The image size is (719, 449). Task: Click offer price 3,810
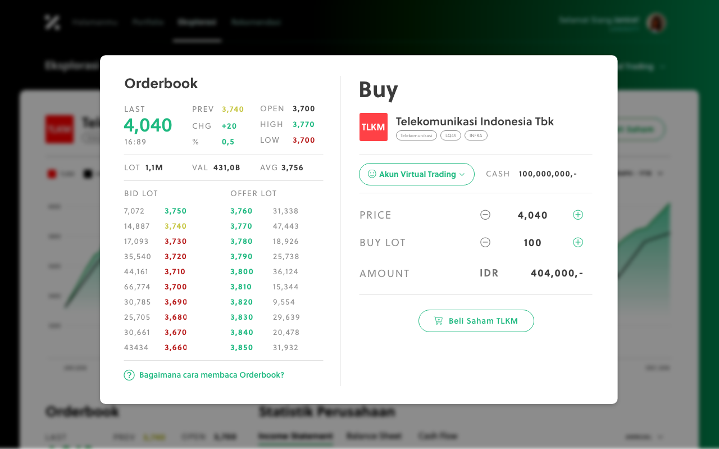pyautogui.click(x=242, y=287)
